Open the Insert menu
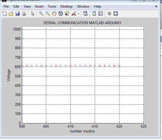This screenshot has height=140, width=162. pos(39,6)
